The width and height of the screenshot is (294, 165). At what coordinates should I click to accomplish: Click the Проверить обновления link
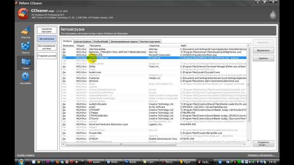coord(261,155)
